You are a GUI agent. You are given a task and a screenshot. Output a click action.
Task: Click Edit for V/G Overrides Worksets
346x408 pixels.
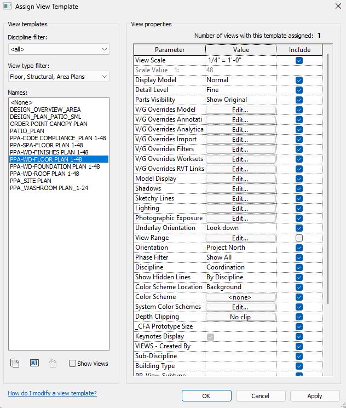pos(240,159)
